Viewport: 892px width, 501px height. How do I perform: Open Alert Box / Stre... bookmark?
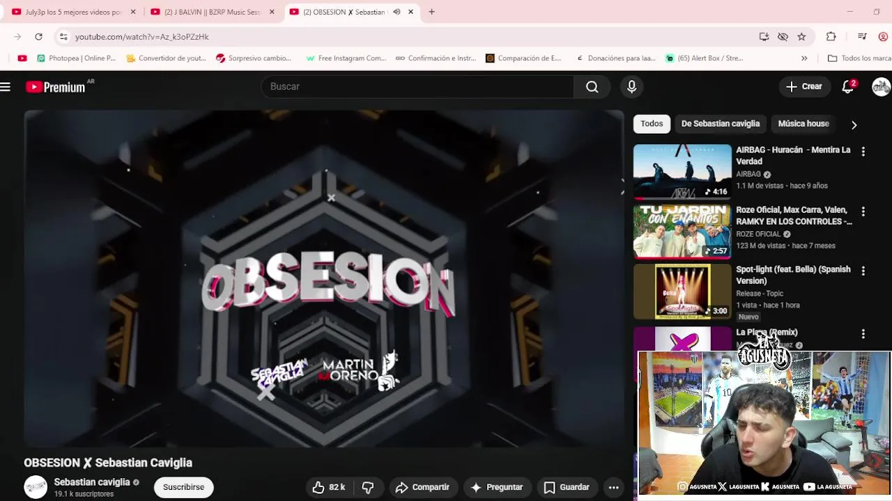coord(705,58)
